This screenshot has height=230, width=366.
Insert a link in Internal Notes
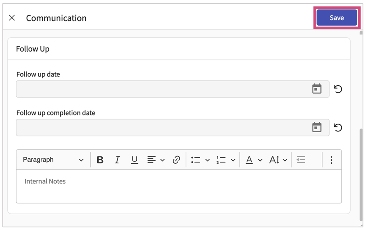point(176,160)
